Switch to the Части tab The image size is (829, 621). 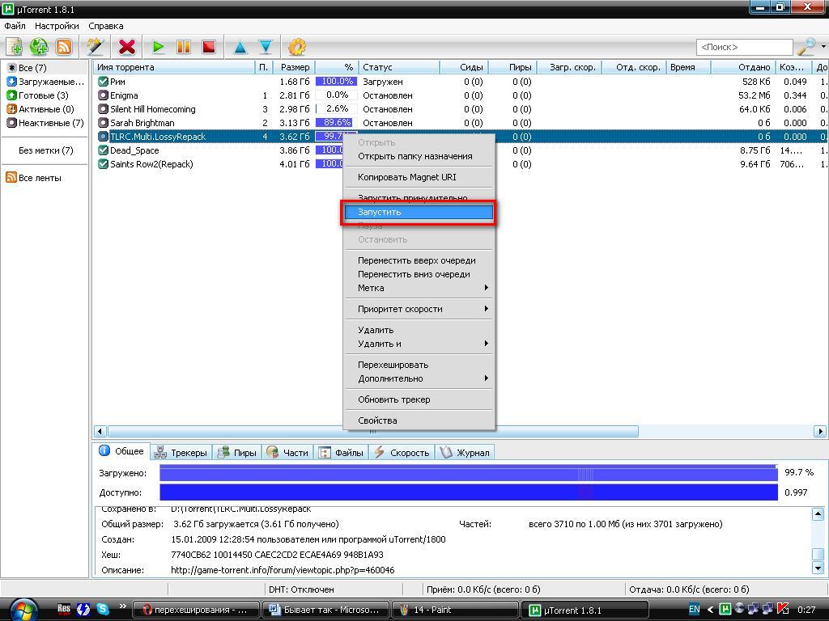[x=287, y=453]
